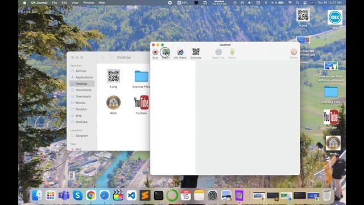
Task: Open Calendar from the Dock
Action: point(185,195)
